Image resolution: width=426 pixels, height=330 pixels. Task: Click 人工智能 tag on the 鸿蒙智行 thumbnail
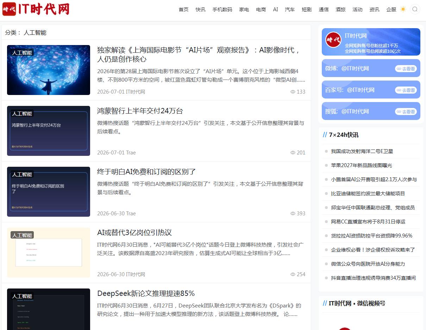pos(22,114)
